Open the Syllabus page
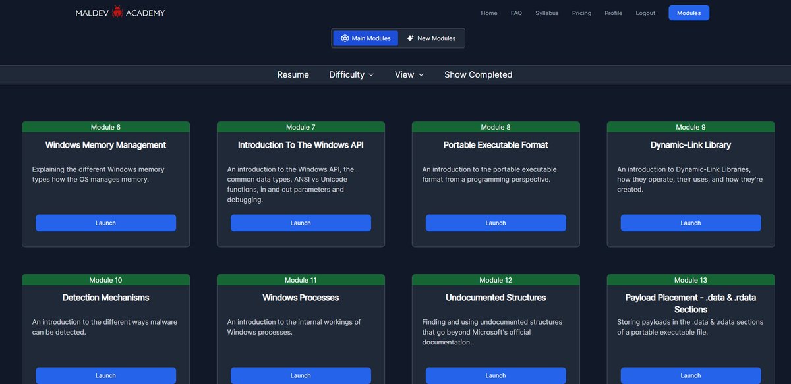This screenshot has width=791, height=384. pyautogui.click(x=547, y=13)
